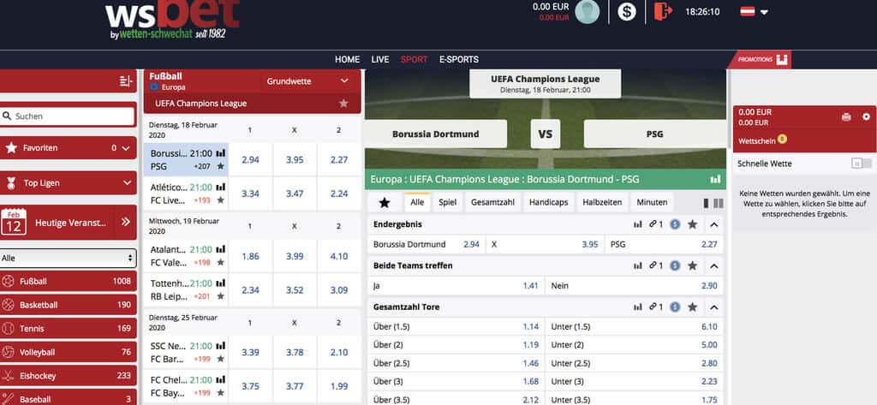
Task: Focus the Suchen search field
Action: [68, 116]
